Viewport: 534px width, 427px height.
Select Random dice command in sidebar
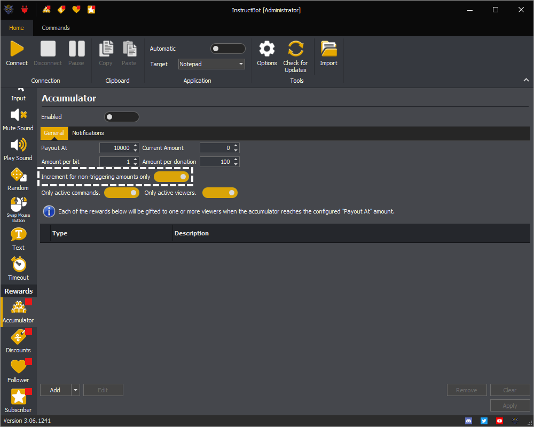[18, 179]
